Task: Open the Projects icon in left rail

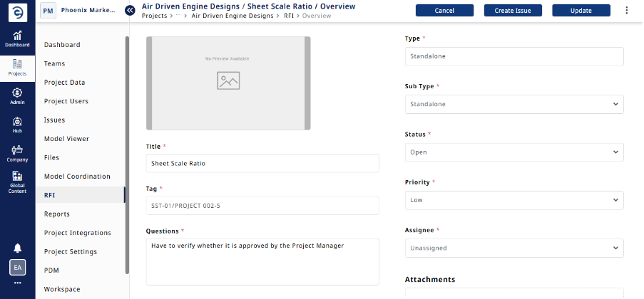Action: [17, 68]
